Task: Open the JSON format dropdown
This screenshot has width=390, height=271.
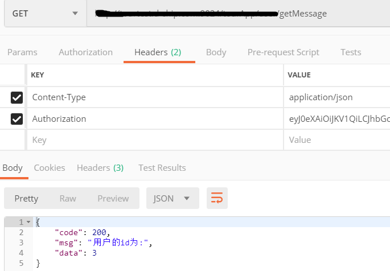Action: [x=173, y=198]
